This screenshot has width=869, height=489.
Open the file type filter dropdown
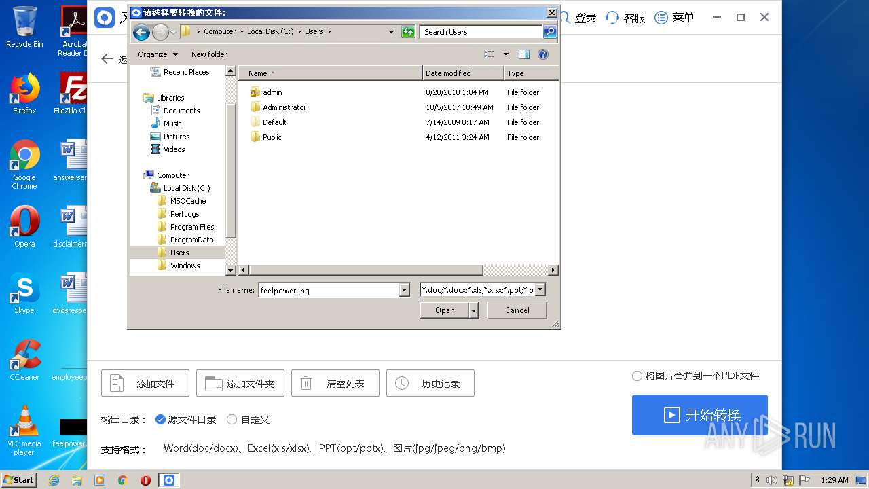(540, 290)
